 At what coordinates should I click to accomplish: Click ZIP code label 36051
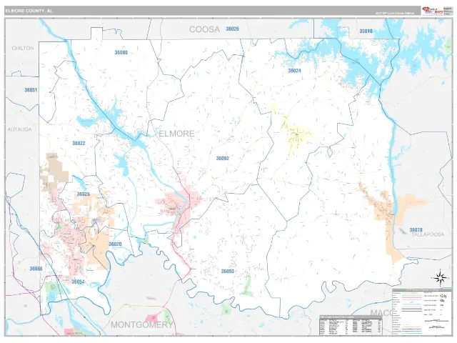coord(31,90)
